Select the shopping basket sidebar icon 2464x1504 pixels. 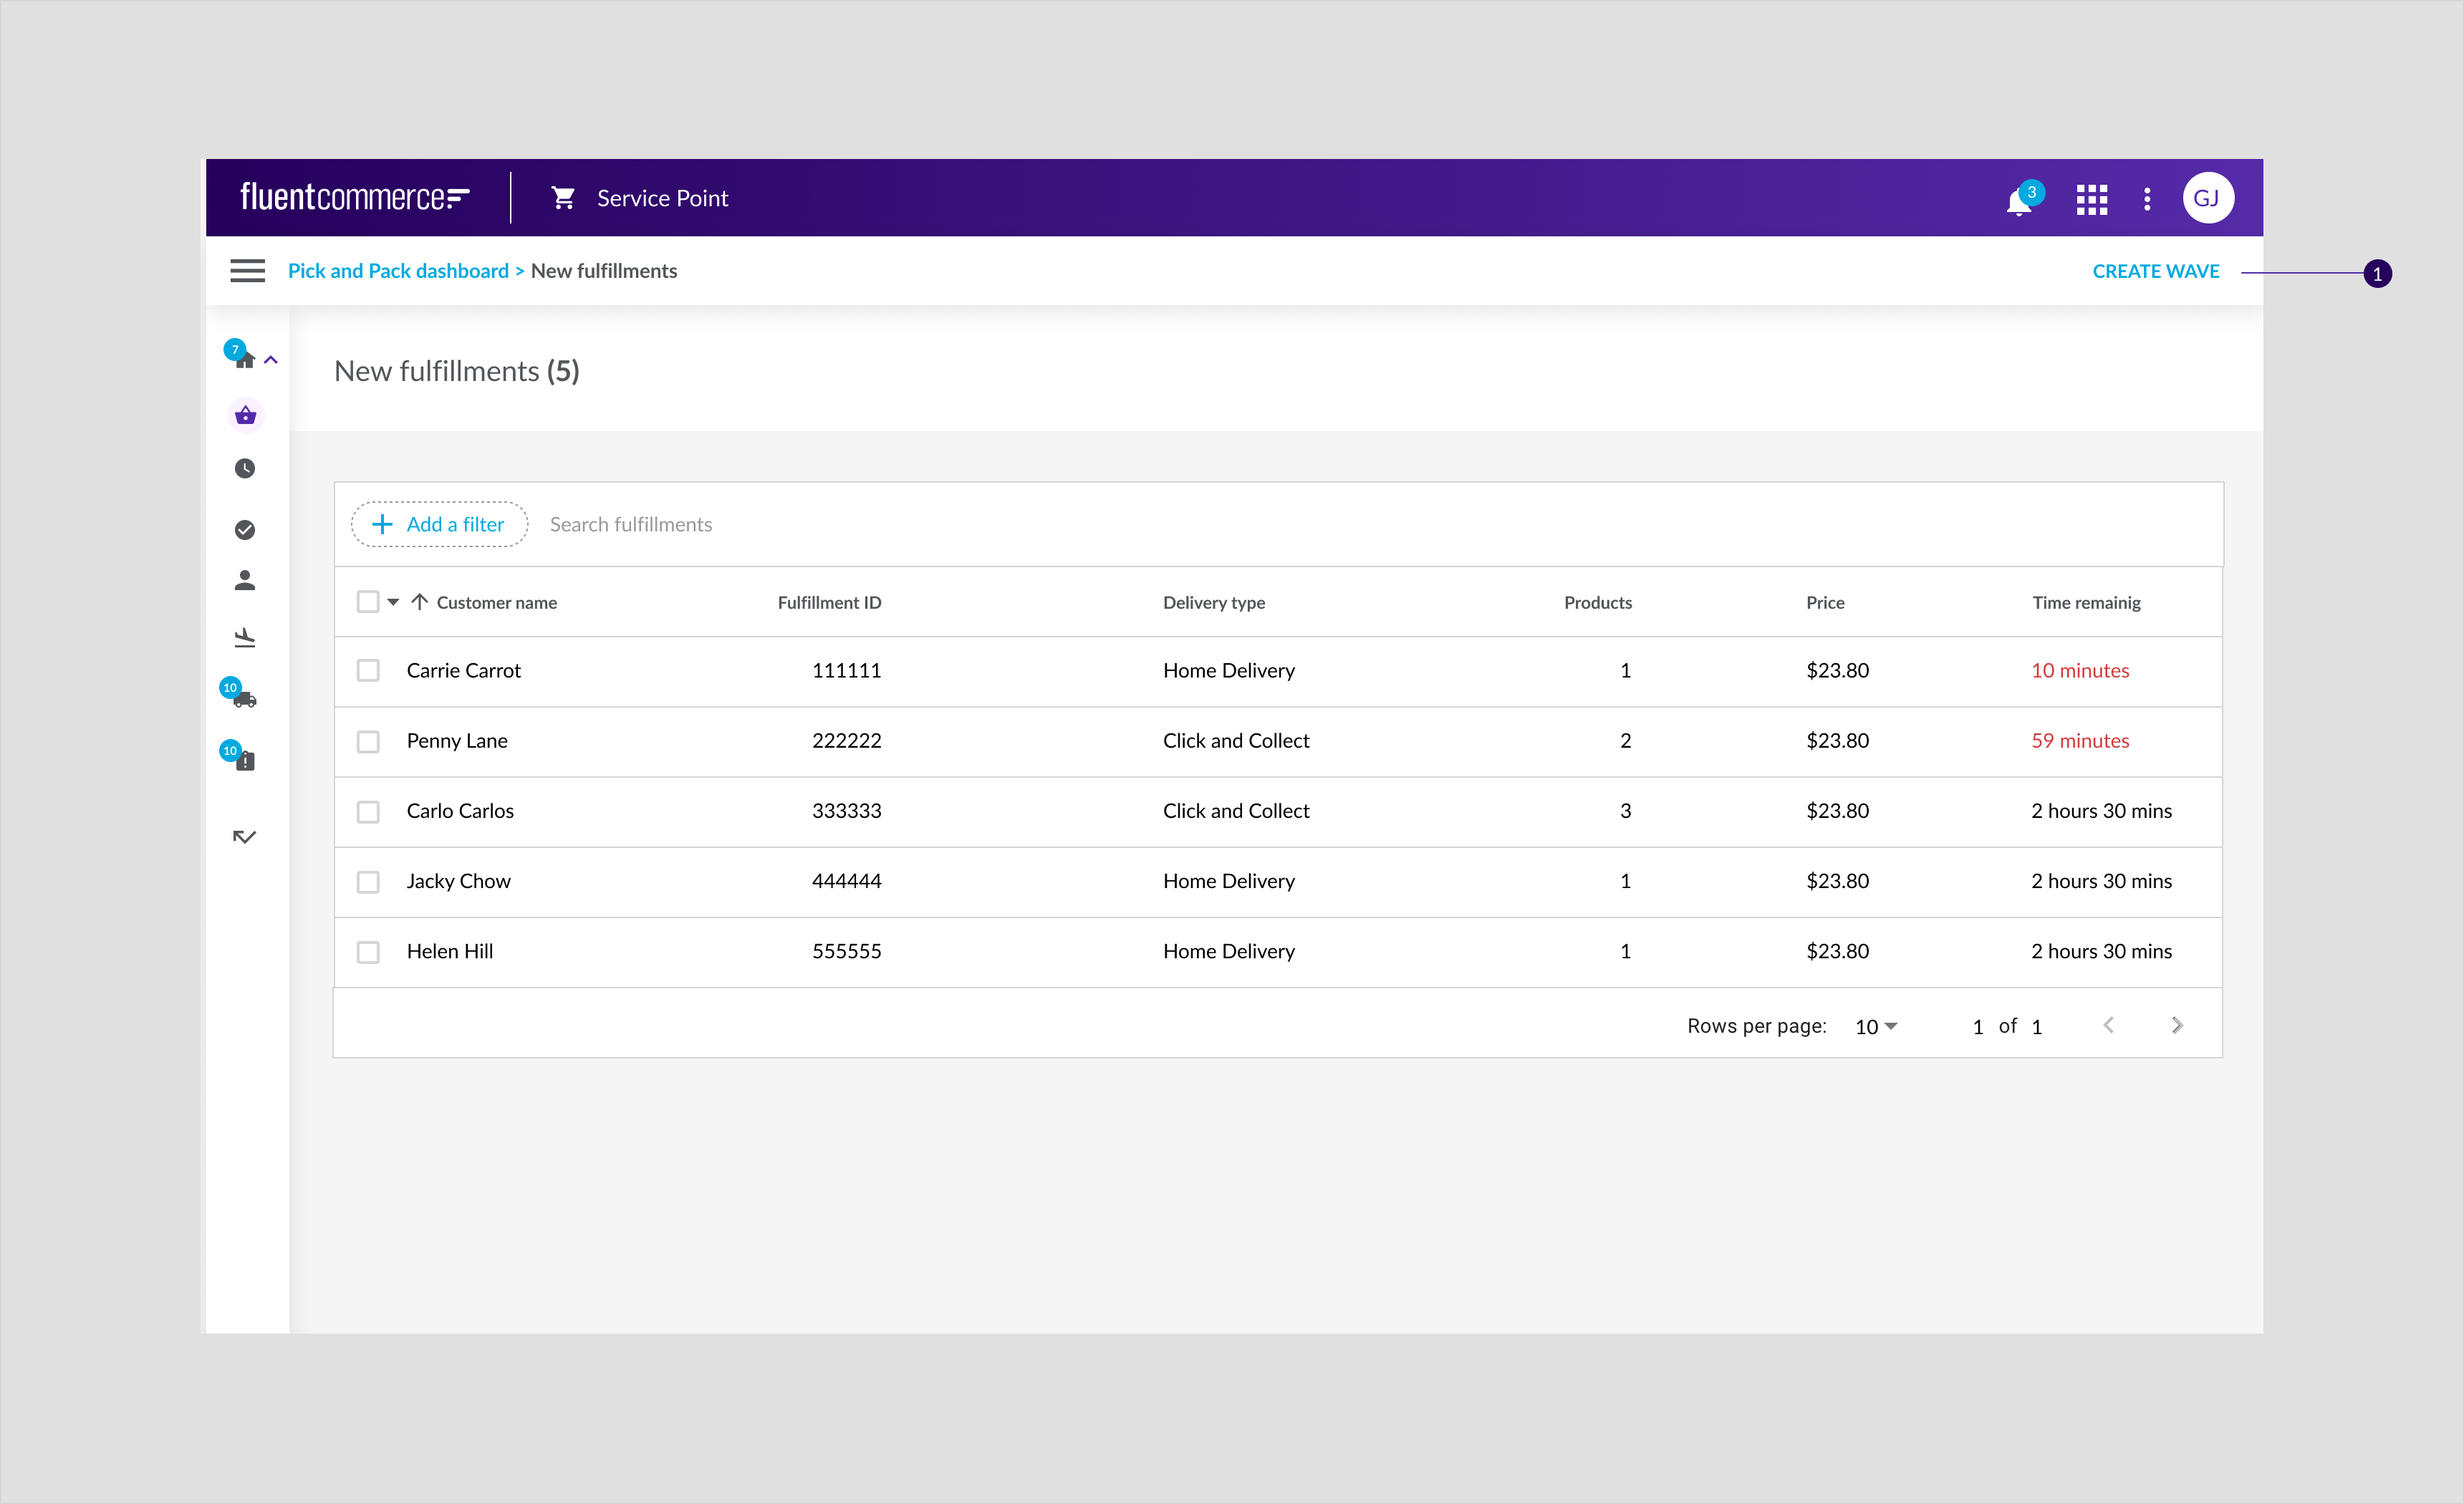[245, 415]
